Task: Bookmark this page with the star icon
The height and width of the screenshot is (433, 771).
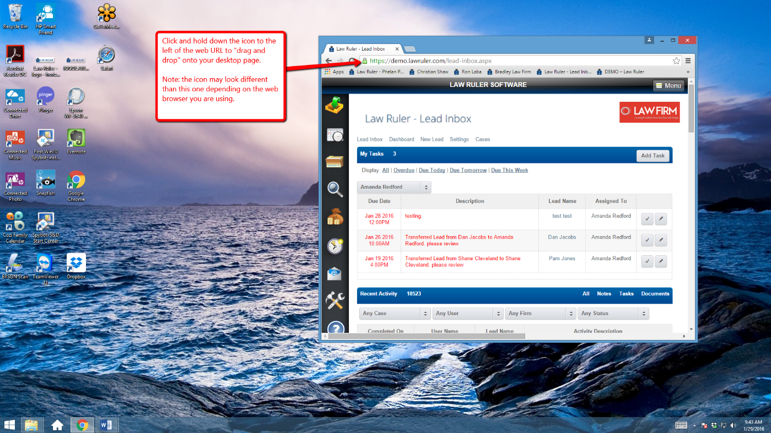Action: pos(676,61)
